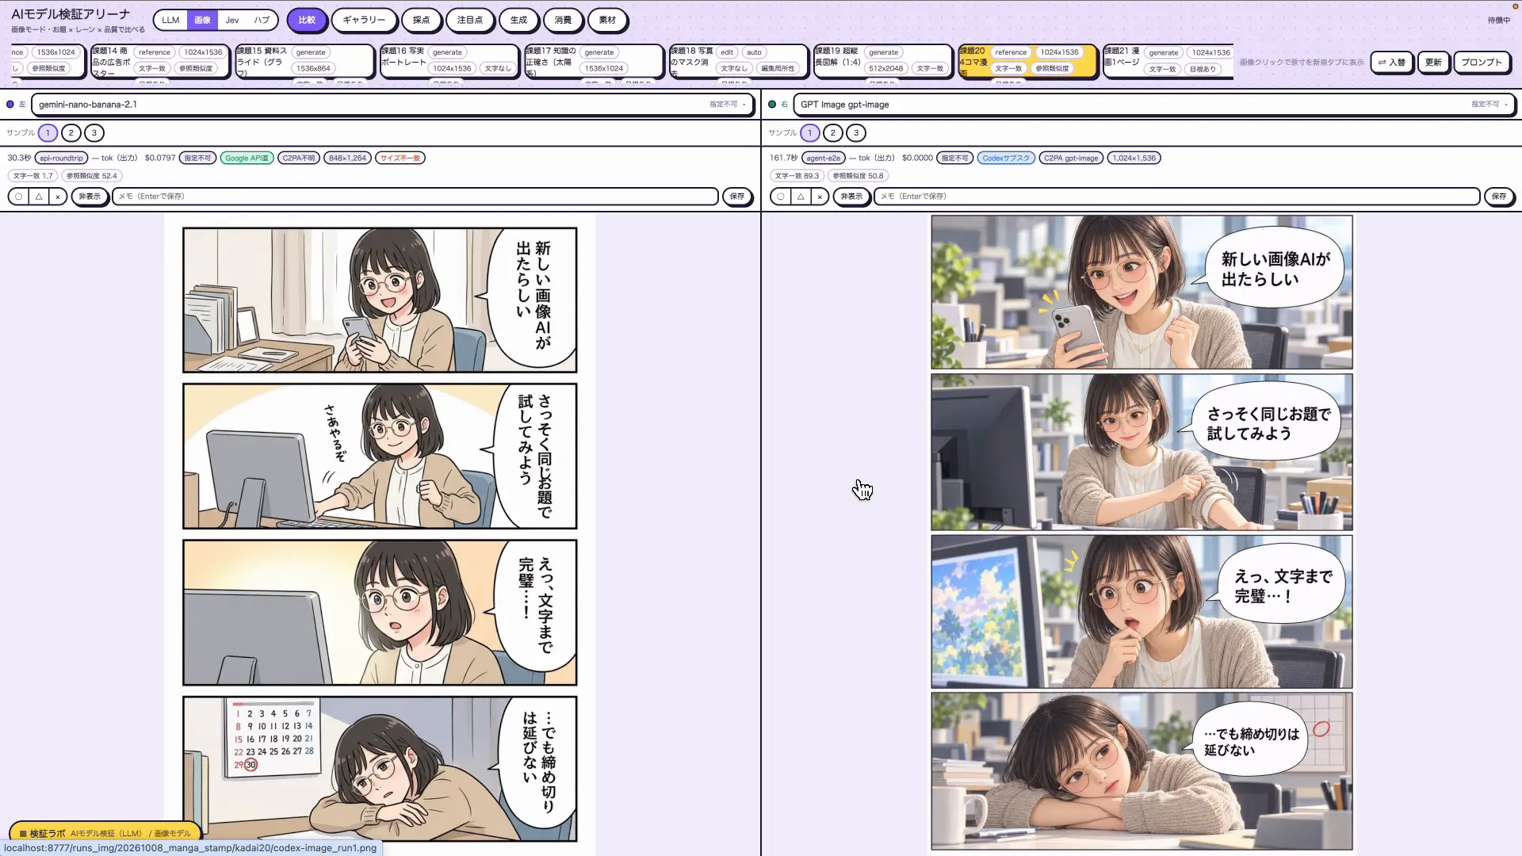Select the Jev mode toggle

pyautogui.click(x=232, y=20)
